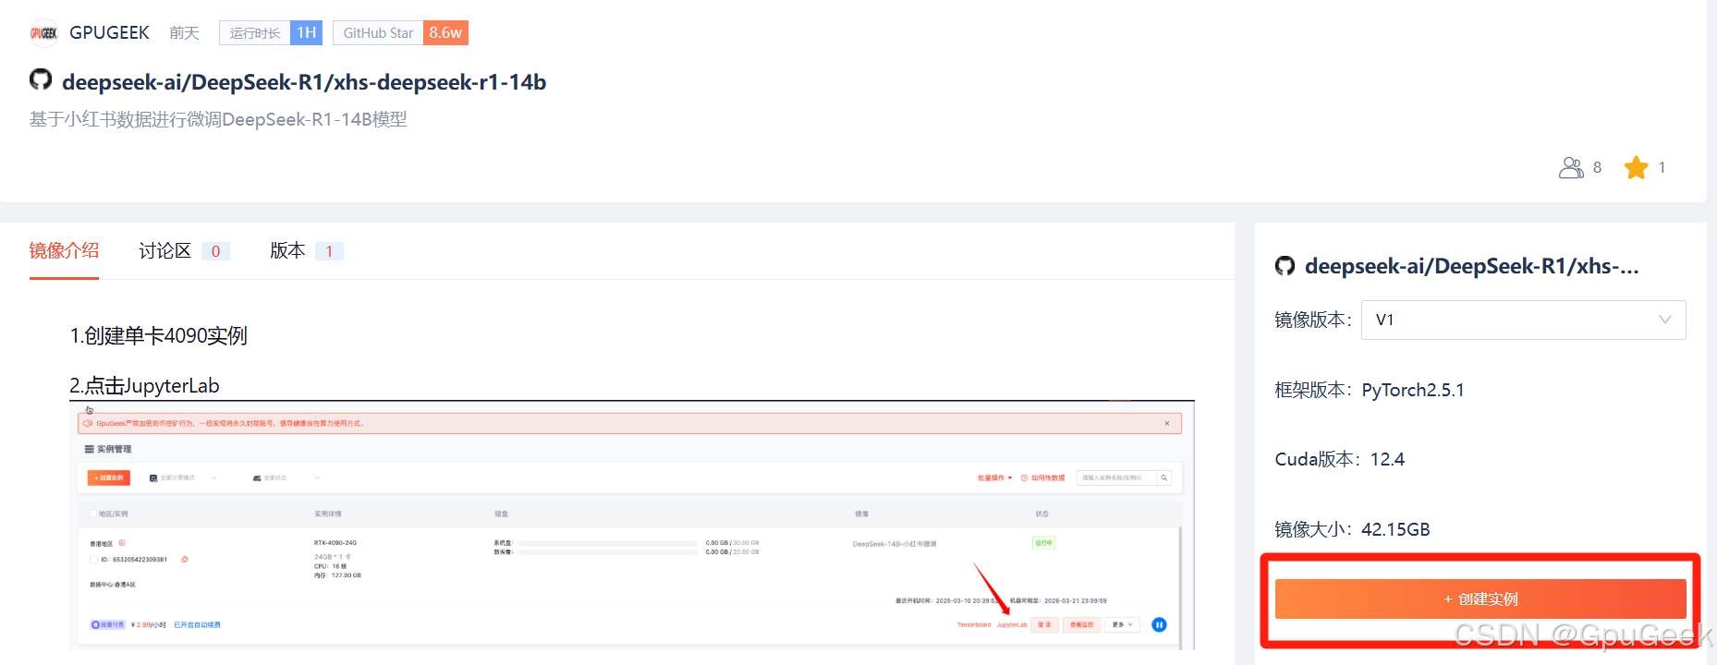
Task: Click the 数据盘 usage progress bar
Action: (607, 551)
